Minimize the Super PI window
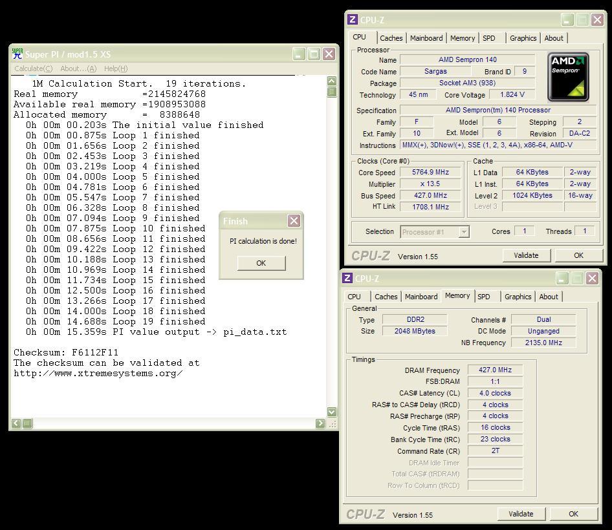Screen dimensions: 612x530 click(x=299, y=54)
